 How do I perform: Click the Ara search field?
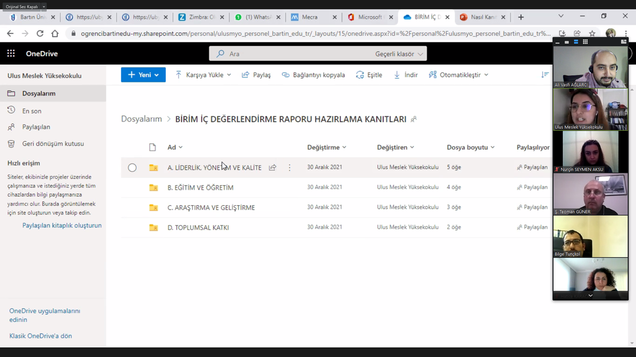pos(292,54)
